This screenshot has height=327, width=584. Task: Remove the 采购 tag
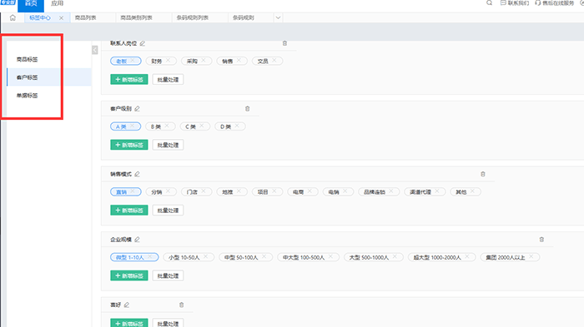(x=204, y=61)
